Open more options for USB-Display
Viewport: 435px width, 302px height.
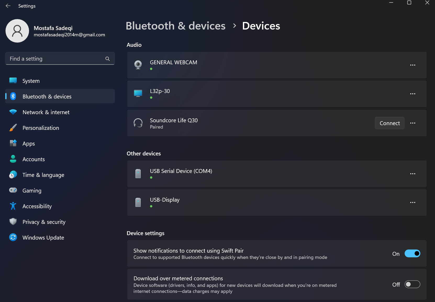click(x=413, y=202)
